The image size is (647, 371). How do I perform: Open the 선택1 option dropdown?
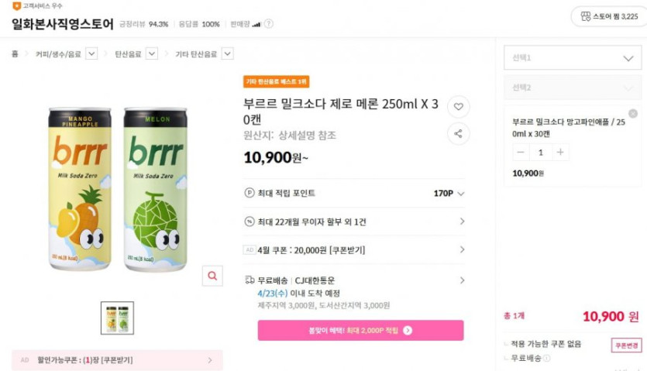[572, 58]
